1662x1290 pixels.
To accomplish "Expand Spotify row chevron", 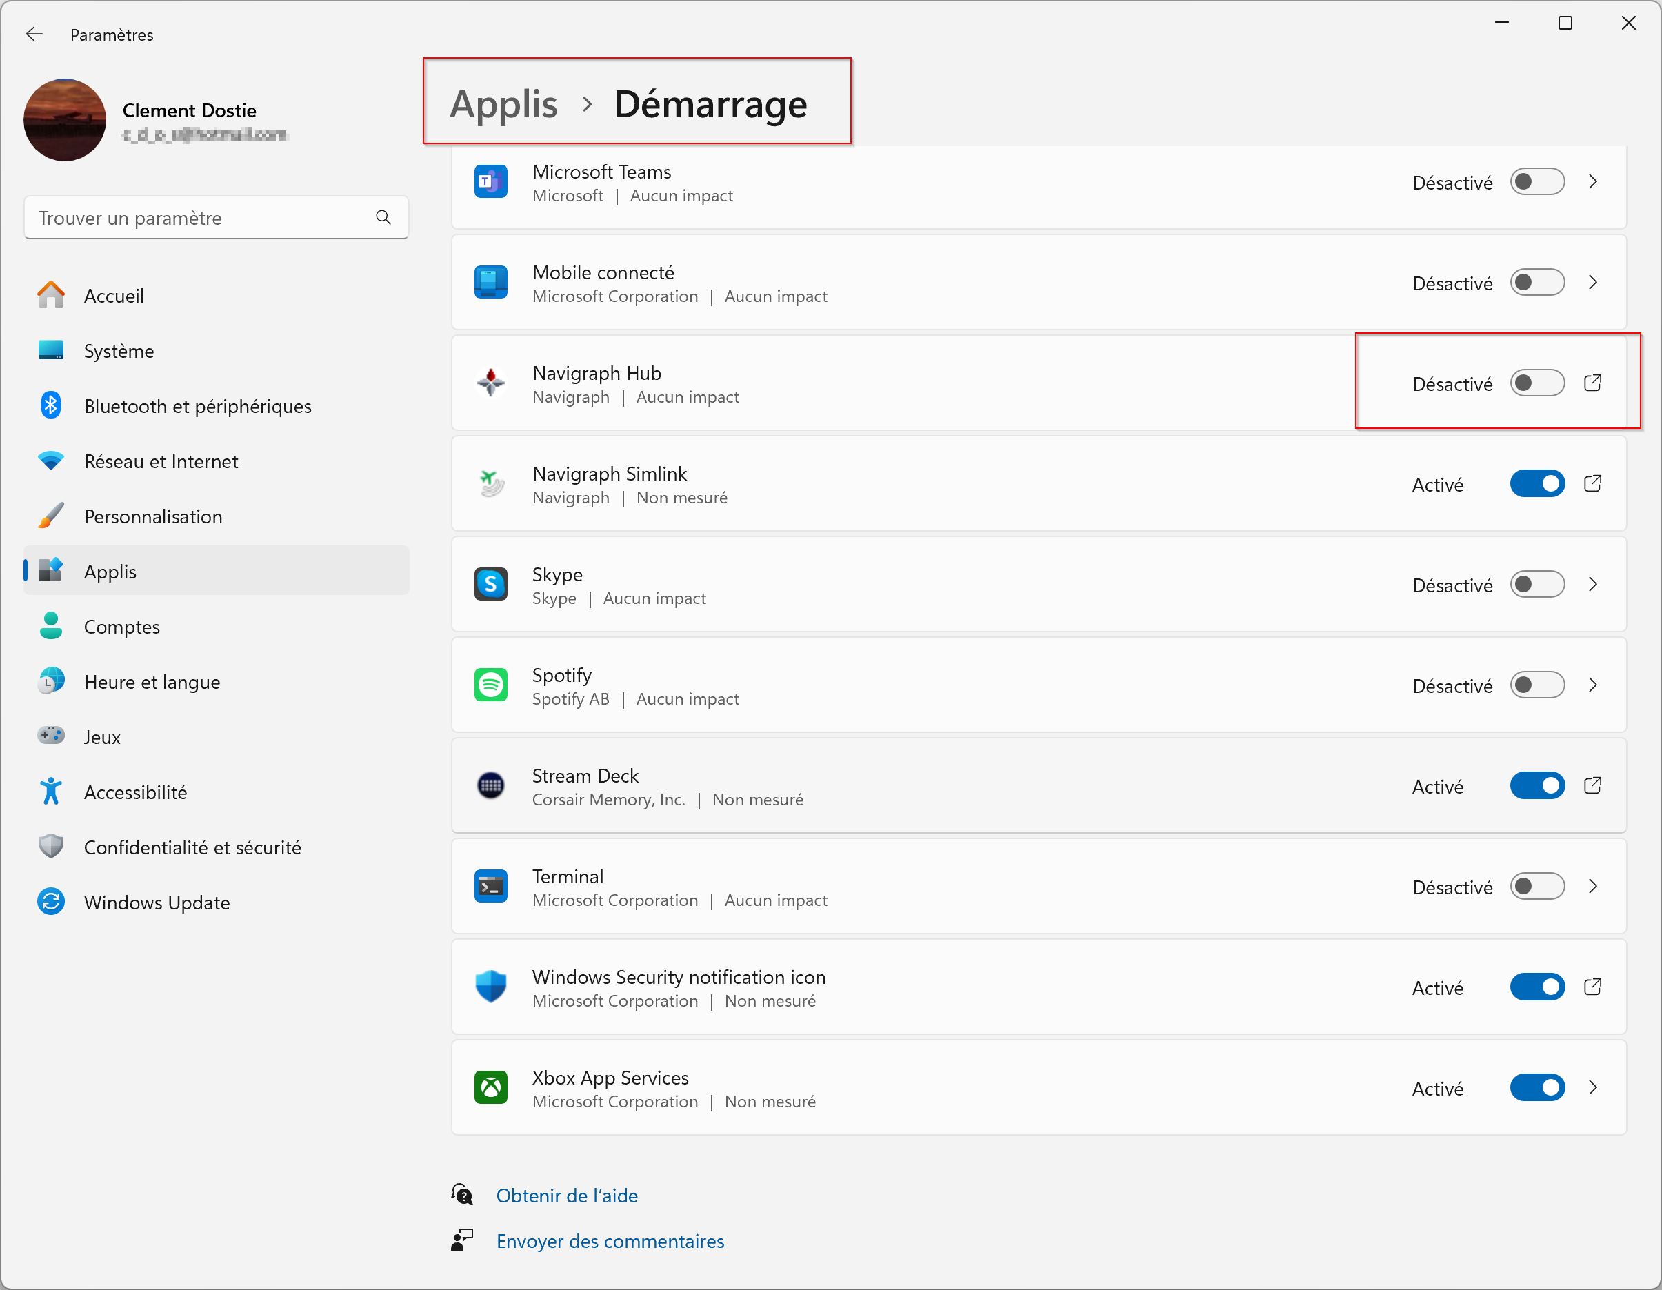I will (1593, 685).
